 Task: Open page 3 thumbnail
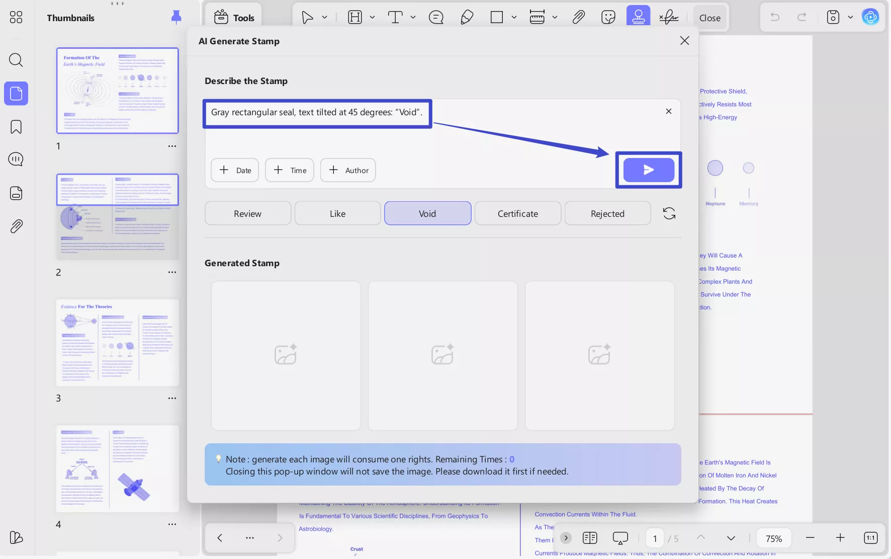(117, 343)
